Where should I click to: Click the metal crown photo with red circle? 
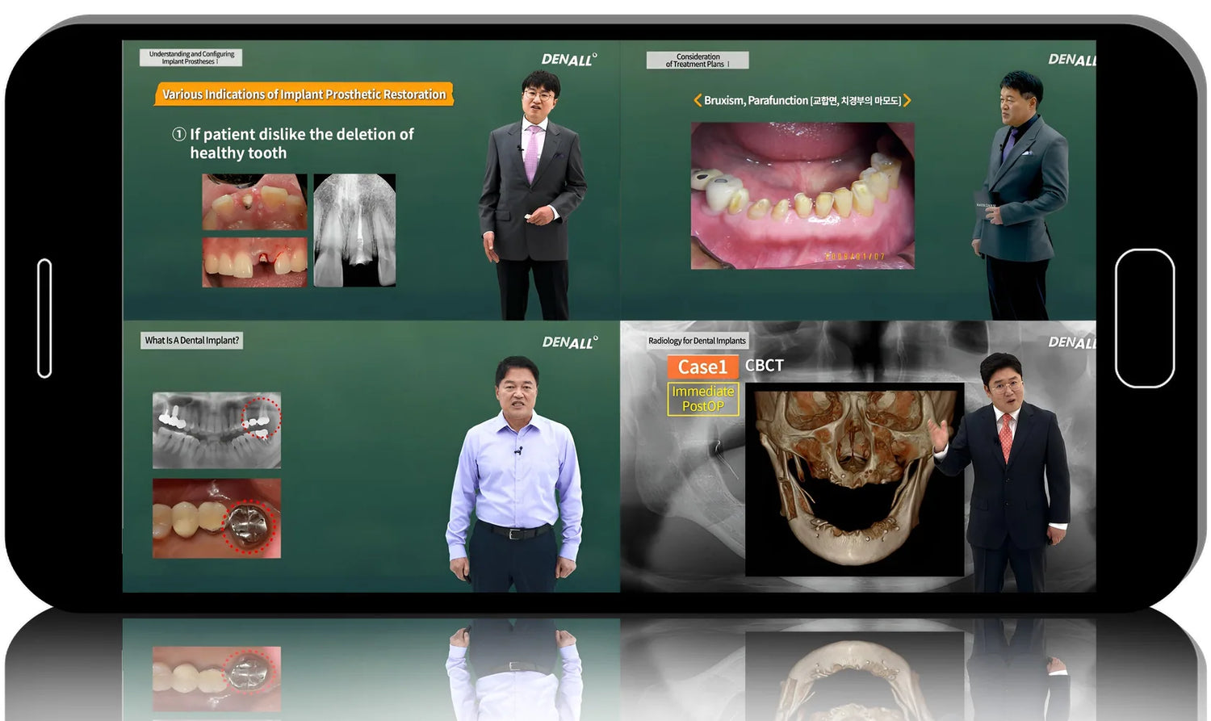pyautogui.click(x=216, y=518)
